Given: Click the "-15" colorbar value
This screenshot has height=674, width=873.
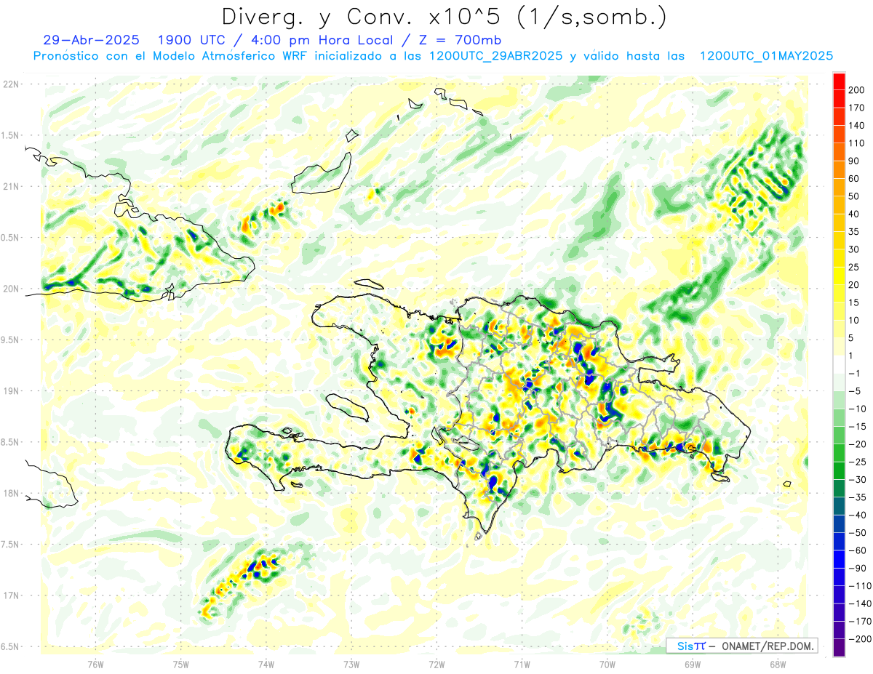Looking at the screenshot, I should pos(857,426).
